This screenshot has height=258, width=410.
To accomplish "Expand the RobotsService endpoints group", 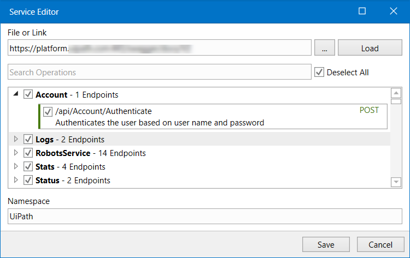I will pyautogui.click(x=16, y=153).
